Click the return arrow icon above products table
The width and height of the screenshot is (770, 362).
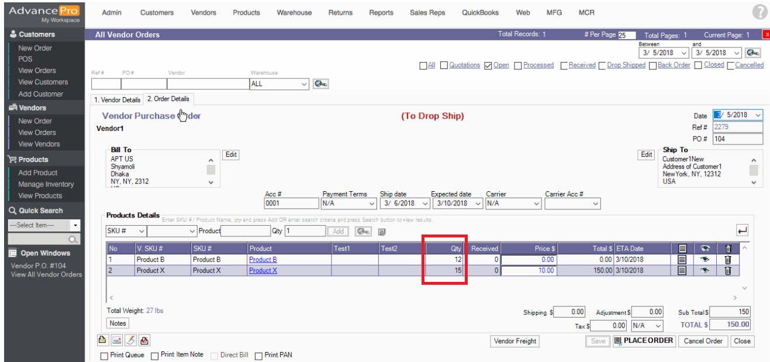pyautogui.click(x=742, y=231)
